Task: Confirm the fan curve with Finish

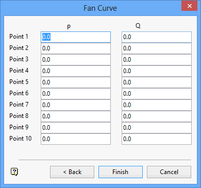Action: click(121, 172)
